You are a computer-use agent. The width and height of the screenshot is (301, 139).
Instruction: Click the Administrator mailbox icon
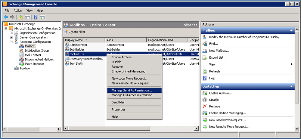(67, 45)
